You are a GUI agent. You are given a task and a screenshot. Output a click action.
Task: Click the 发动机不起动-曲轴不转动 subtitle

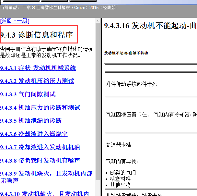126,53
